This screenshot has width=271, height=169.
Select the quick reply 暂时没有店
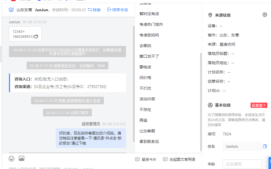click(149, 14)
